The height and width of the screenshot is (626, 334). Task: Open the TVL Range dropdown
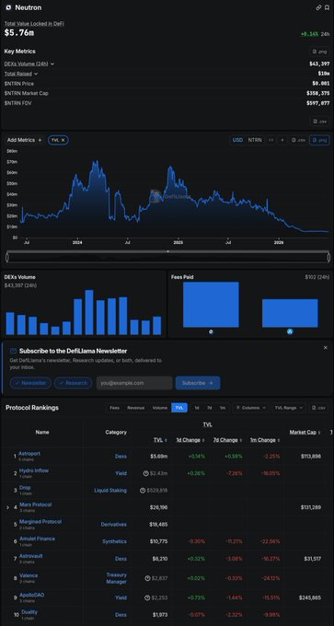(x=289, y=408)
